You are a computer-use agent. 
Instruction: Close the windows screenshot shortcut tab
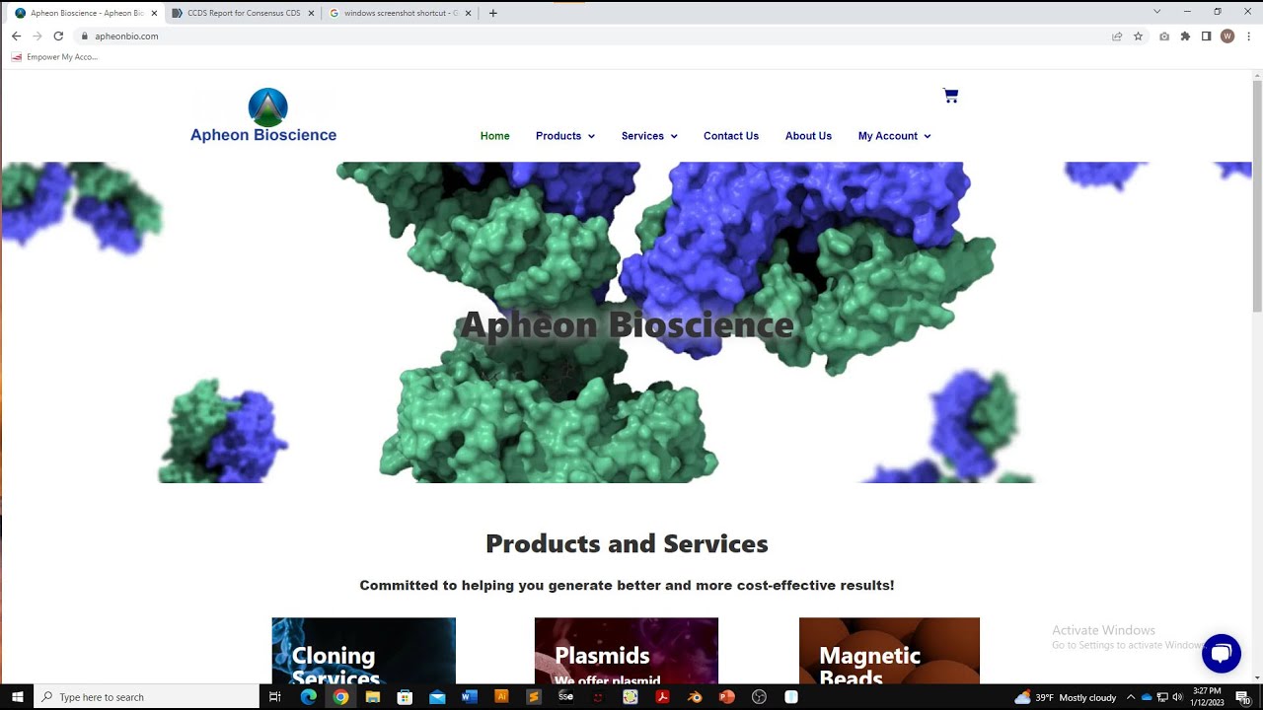coord(469,13)
